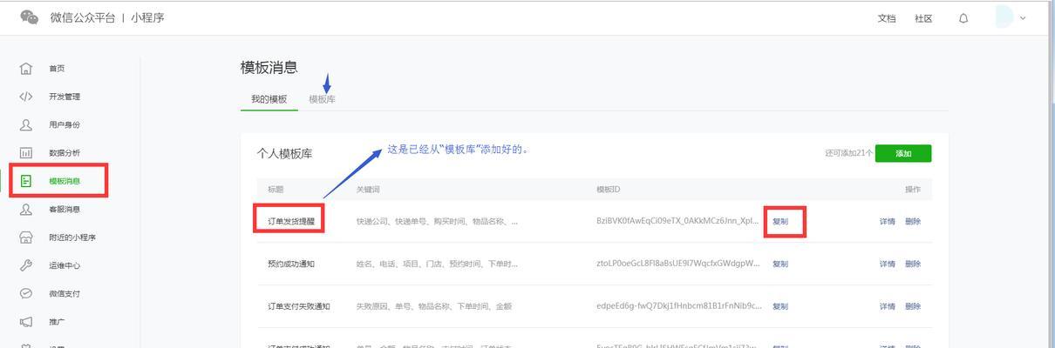Image resolution: width=1055 pixels, height=348 pixels.
Task: Click the 附近的小程序 shop icon
Action: coord(26,238)
